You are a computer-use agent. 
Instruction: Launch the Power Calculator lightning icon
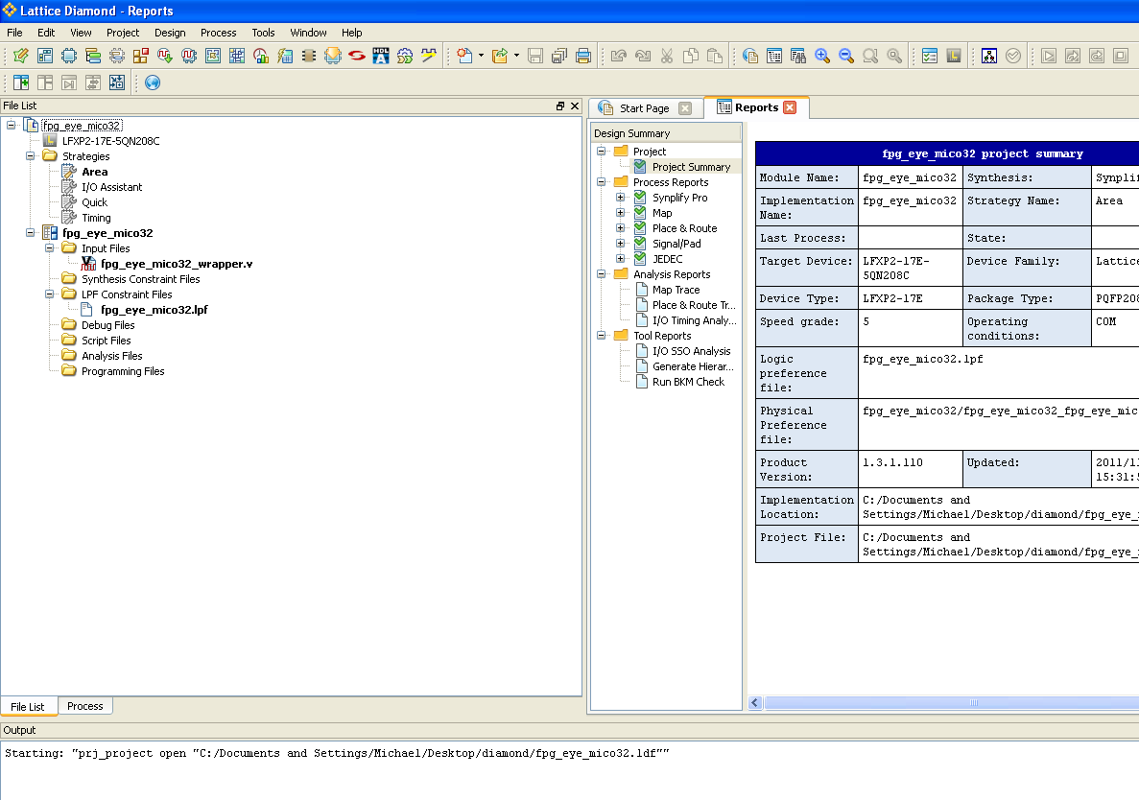(285, 56)
